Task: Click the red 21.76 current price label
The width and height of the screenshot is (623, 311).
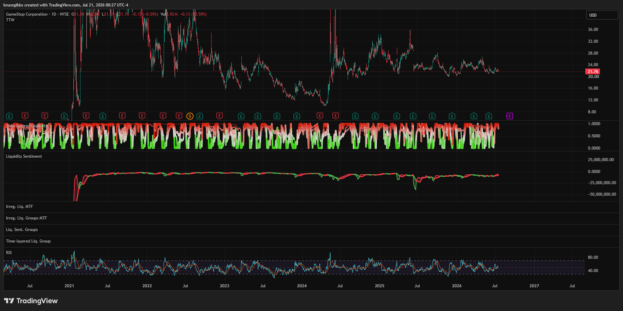Action: pos(593,72)
